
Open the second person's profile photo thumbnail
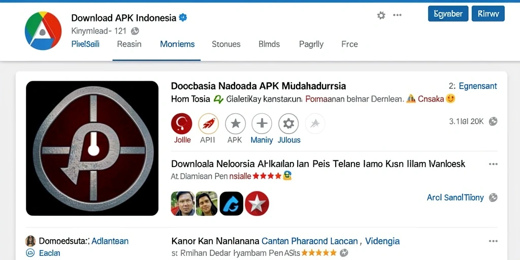click(207, 204)
